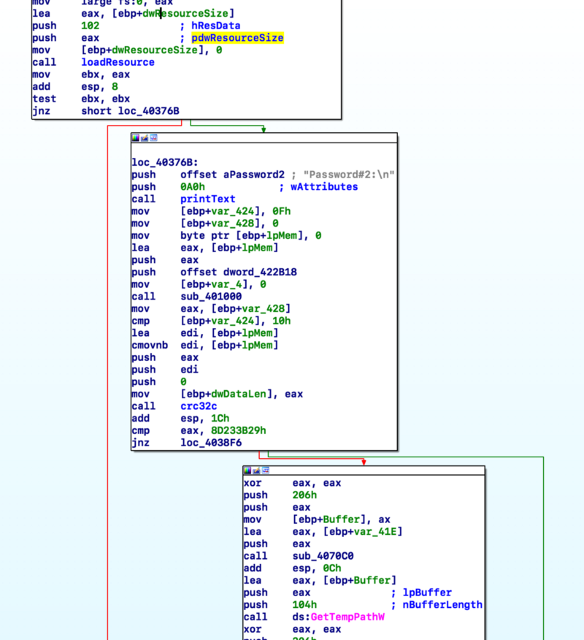Click the push edi instruction
Viewport: 584px width, 640px height.
click(165, 370)
